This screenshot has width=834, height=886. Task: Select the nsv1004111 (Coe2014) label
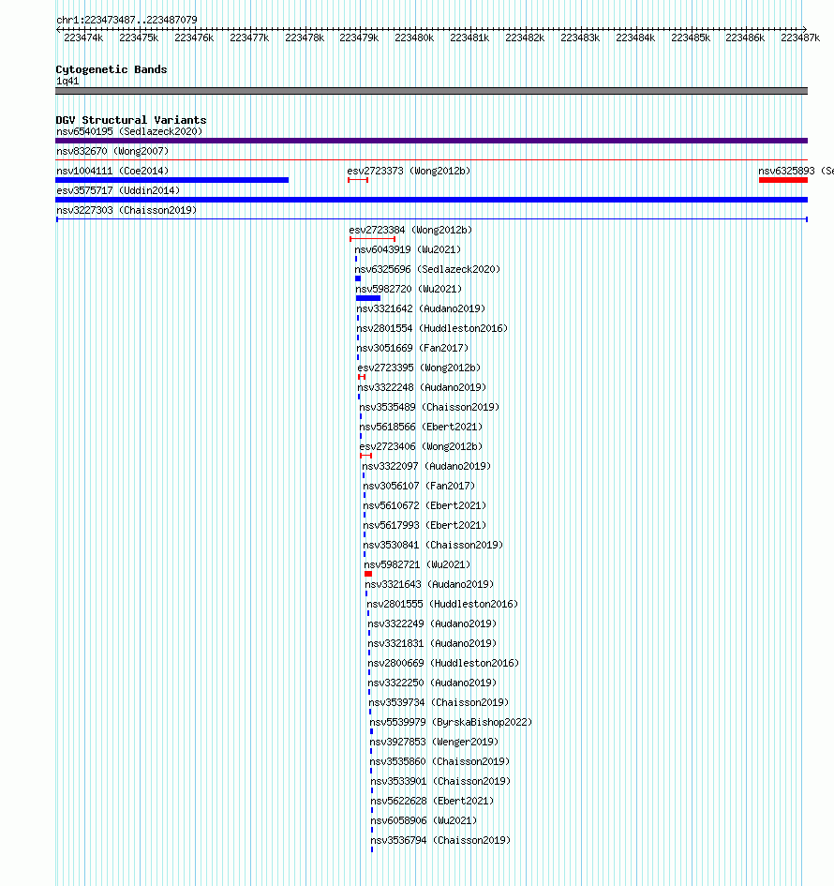[112, 172]
